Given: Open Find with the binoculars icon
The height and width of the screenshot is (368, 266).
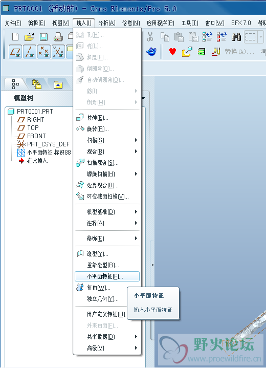Looking at the screenshot, I should coord(236,37).
